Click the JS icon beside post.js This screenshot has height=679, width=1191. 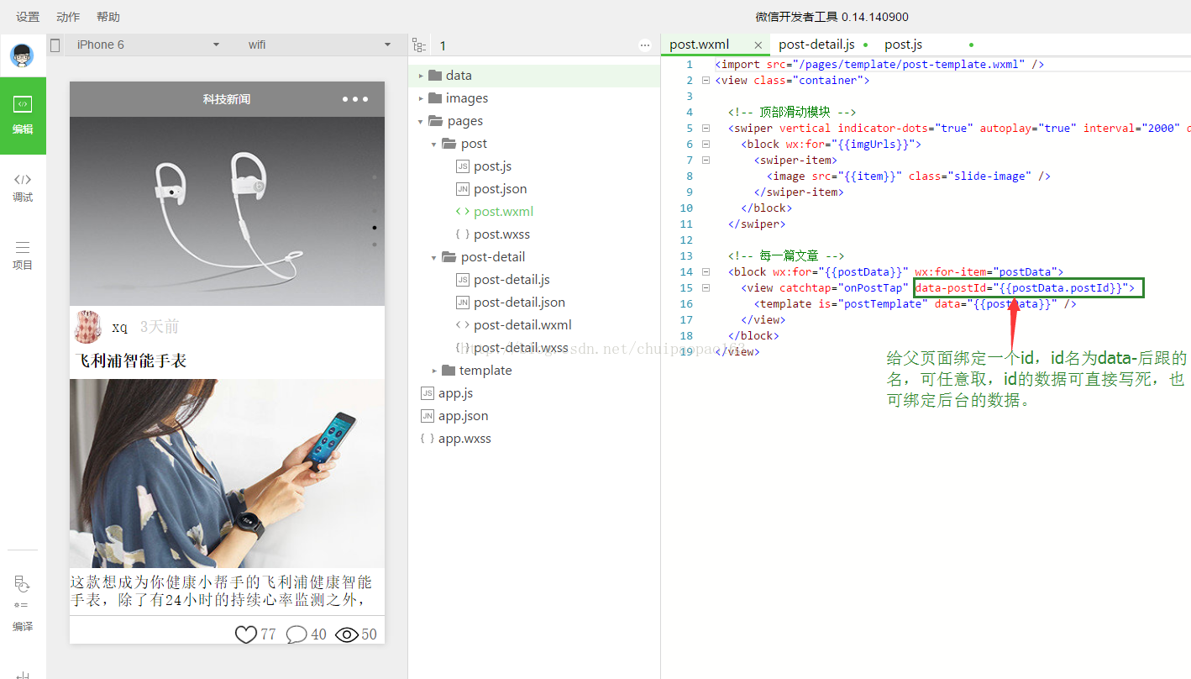tap(463, 166)
